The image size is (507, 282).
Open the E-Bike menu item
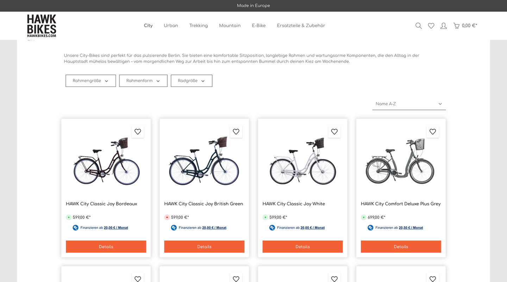(259, 26)
